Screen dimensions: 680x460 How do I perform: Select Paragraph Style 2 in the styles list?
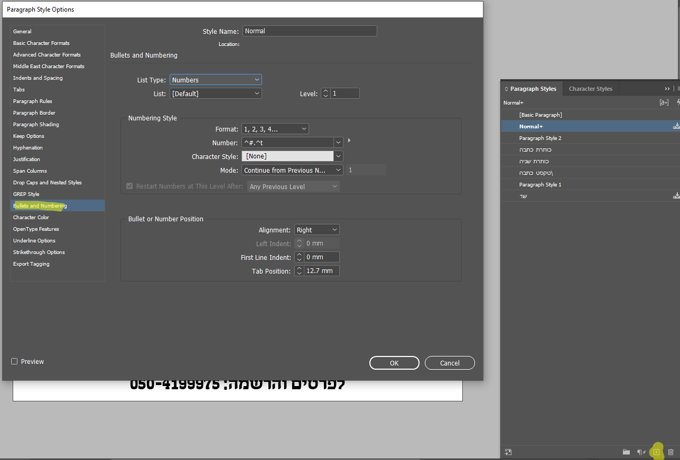pyautogui.click(x=590, y=138)
